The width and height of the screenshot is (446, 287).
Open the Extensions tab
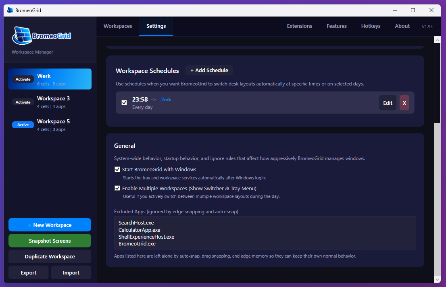[x=299, y=26]
